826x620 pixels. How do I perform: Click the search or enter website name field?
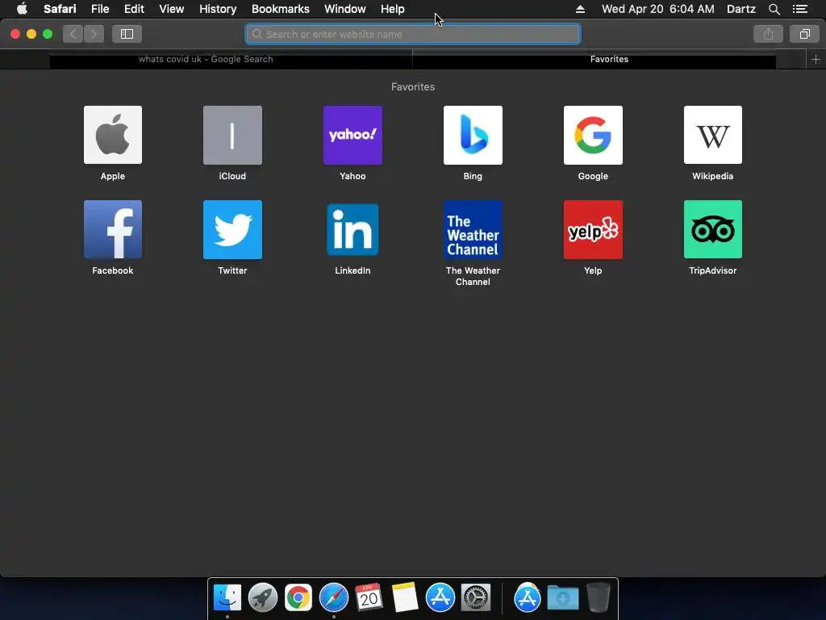(x=413, y=34)
